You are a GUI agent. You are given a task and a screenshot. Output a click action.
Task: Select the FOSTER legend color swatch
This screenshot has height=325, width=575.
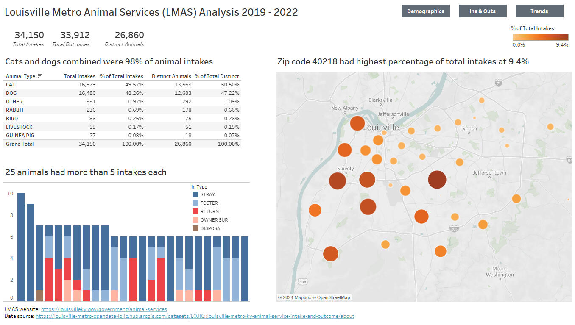pyautogui.click(x=195, y=203)
